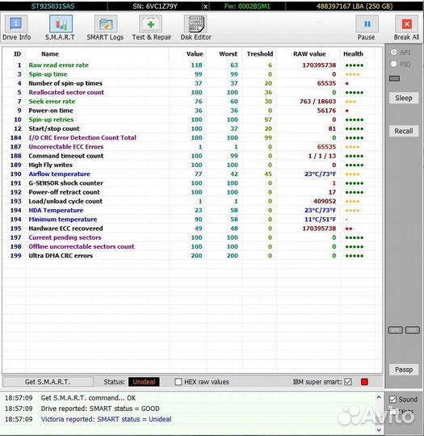This screenshot has width=424, height=436.
Task: Click the small x beside serial number
Action: [205, 6]
